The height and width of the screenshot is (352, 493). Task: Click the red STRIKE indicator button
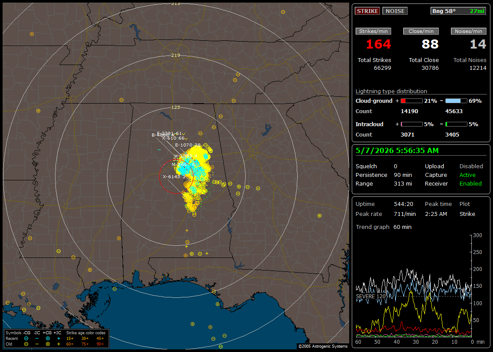[367, 11]
